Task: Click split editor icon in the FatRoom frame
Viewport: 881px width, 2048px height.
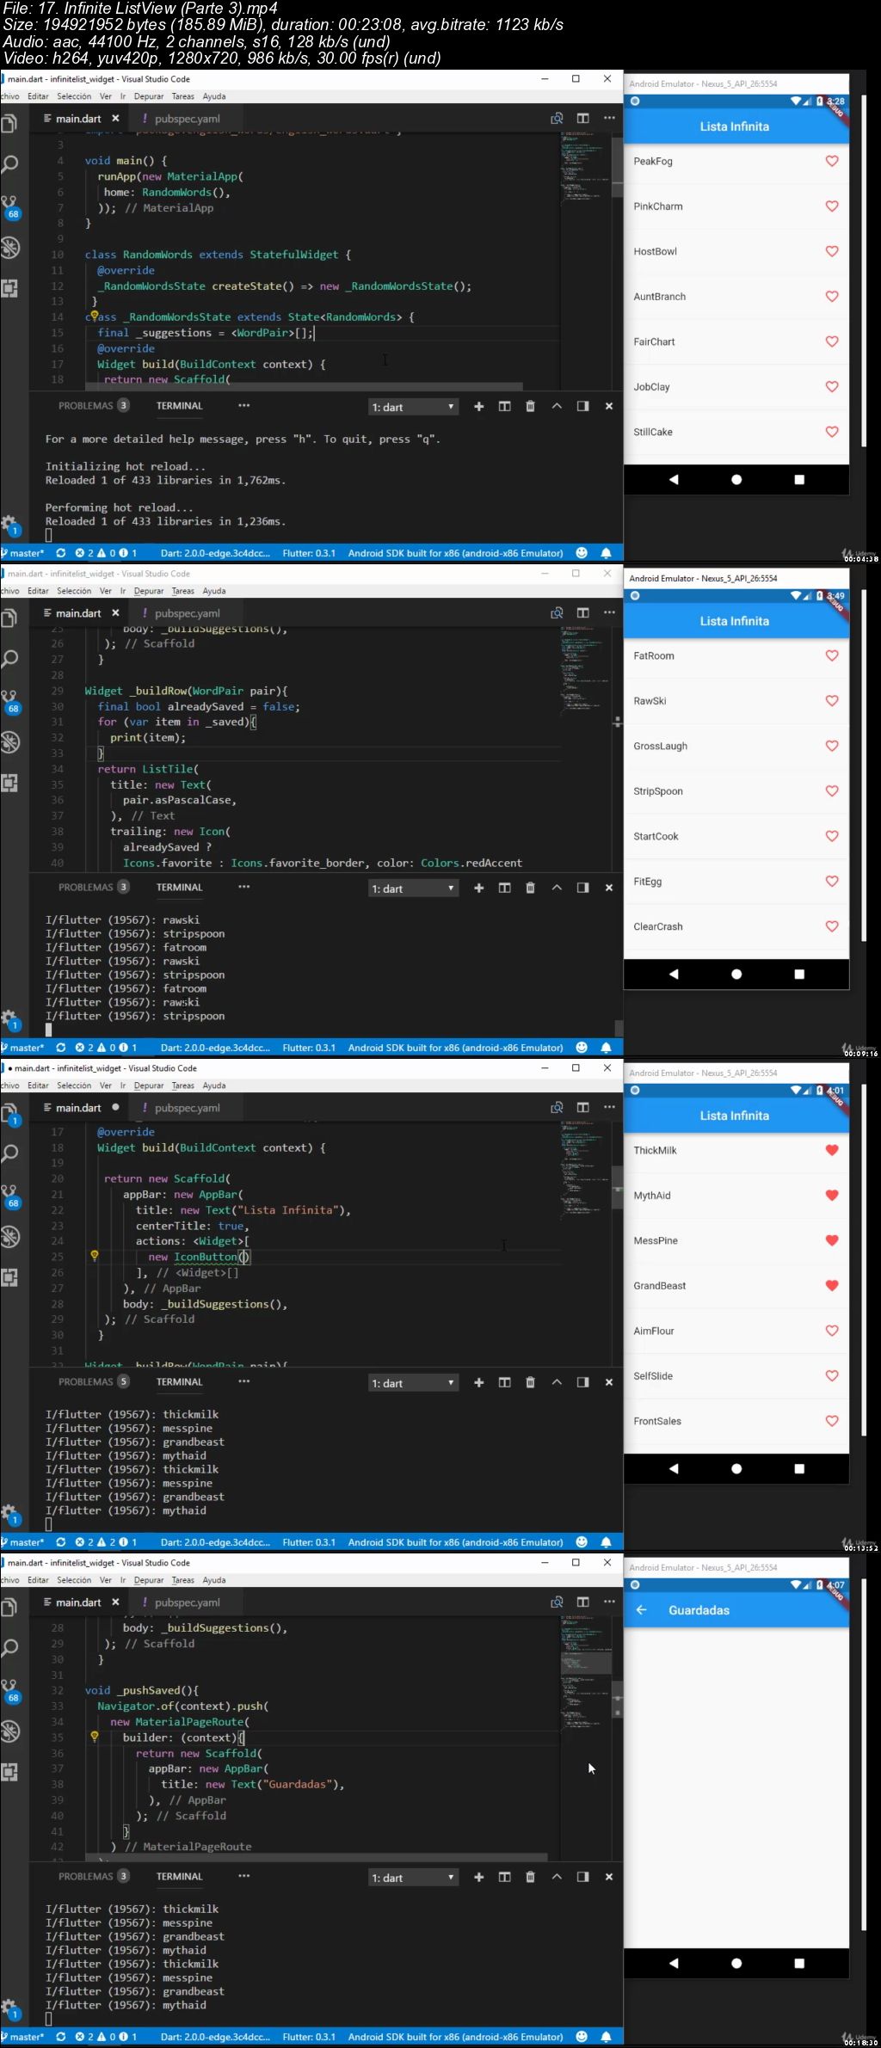Action: click(x=582, y=613)
